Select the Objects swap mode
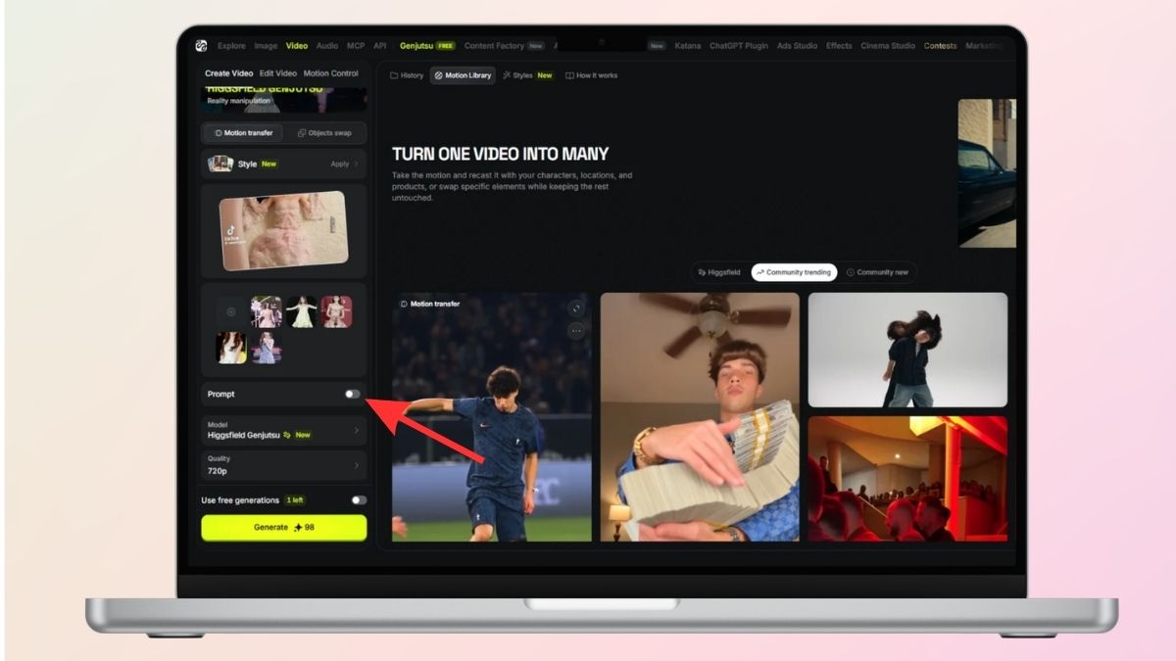 324,133
